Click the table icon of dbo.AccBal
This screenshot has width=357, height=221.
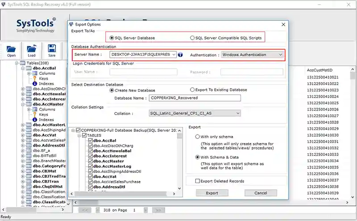click(29, 68)
